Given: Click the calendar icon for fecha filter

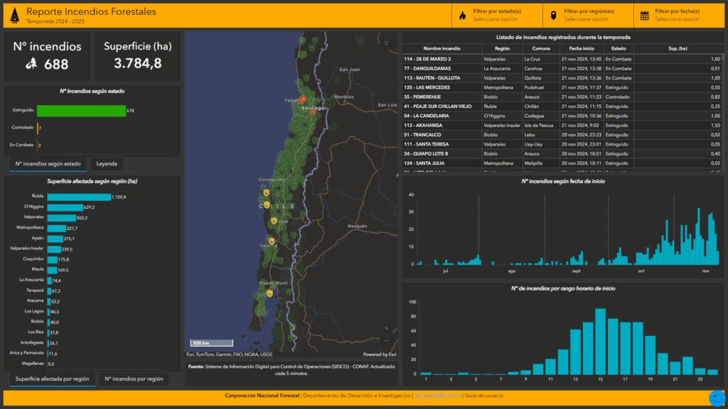Looking at the screenshot, I should tap(644, 15).
